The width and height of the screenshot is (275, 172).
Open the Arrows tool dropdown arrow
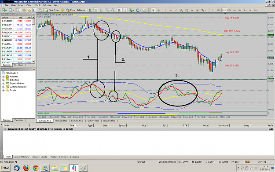(x=205, y=10)
